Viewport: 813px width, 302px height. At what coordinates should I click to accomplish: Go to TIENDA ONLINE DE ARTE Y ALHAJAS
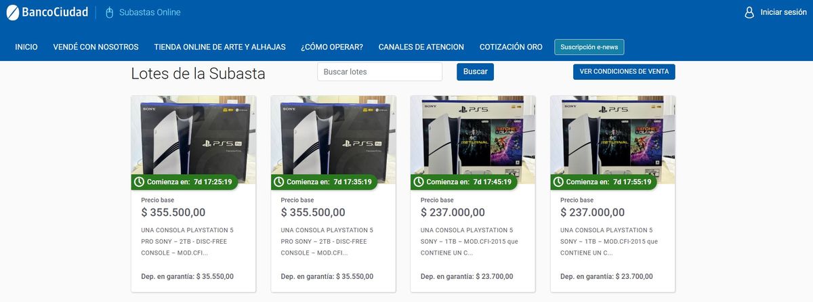(x=220, y=47)
